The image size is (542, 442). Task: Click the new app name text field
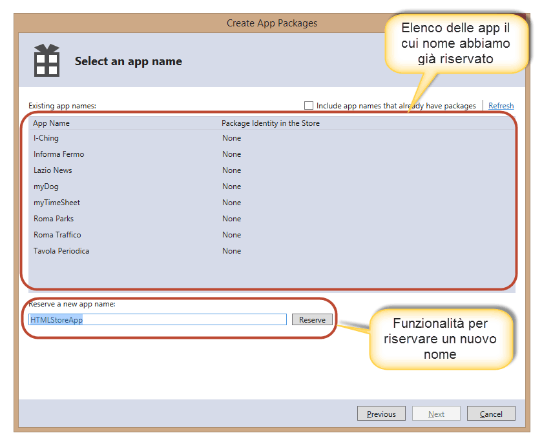click(157, 319)
